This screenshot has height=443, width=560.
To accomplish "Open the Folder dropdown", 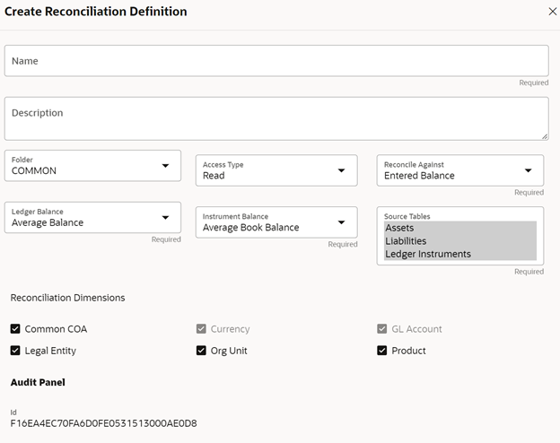I will [92, 166].
